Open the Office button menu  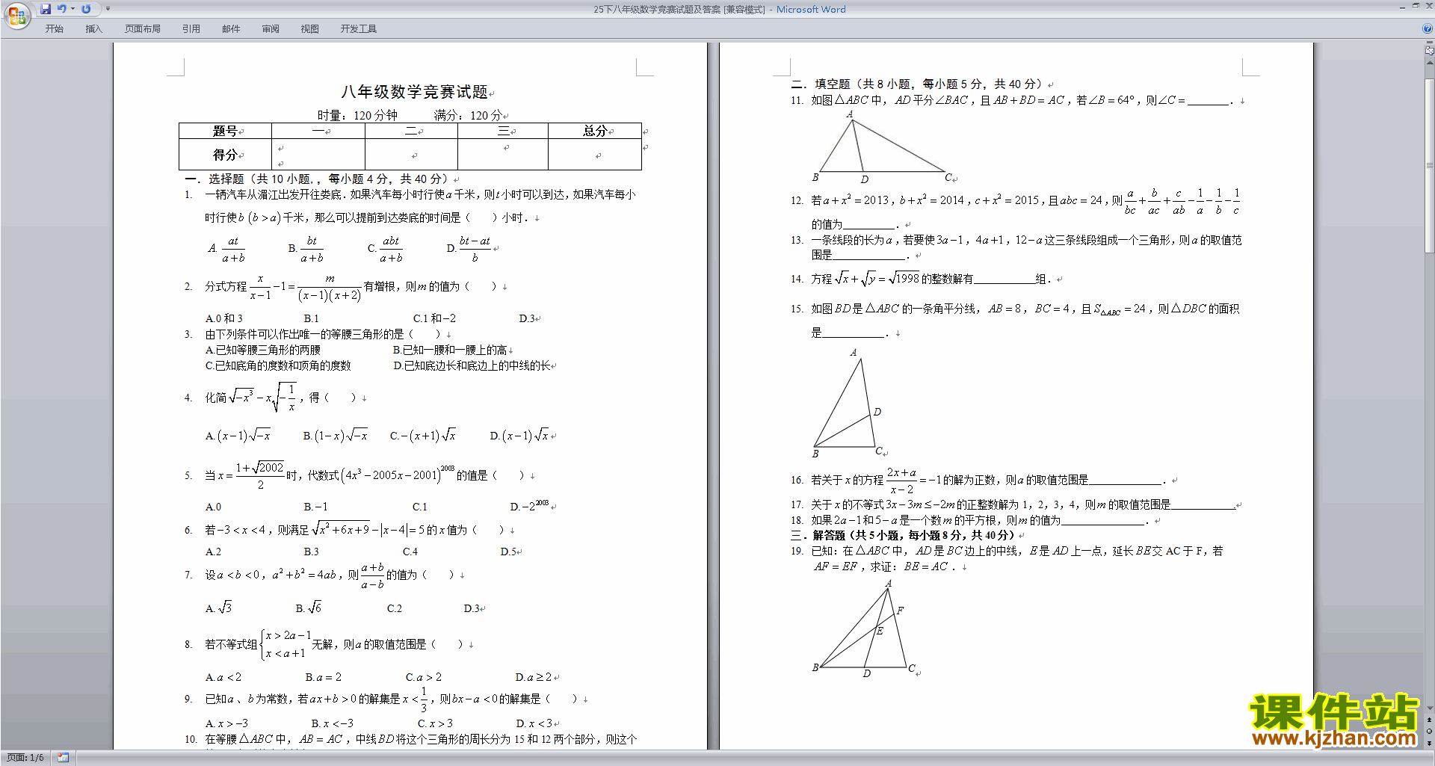[16, 15]
